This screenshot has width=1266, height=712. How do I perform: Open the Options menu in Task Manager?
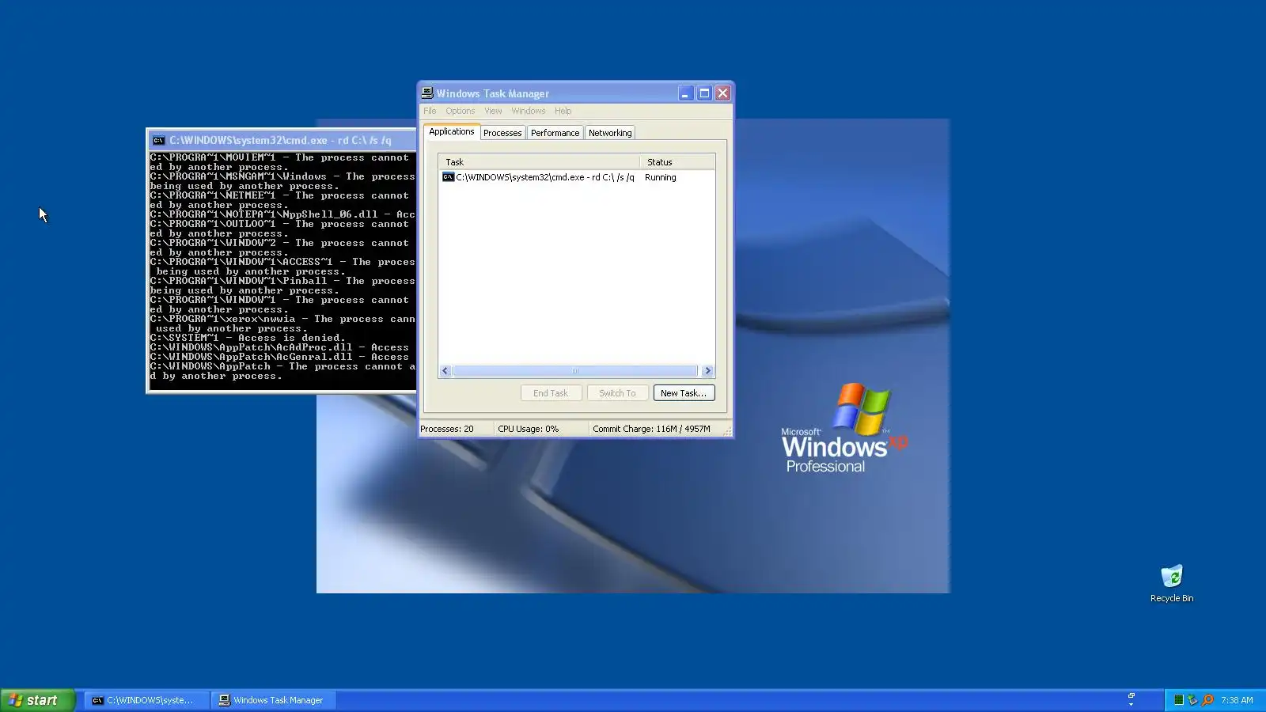pos(460,111)
